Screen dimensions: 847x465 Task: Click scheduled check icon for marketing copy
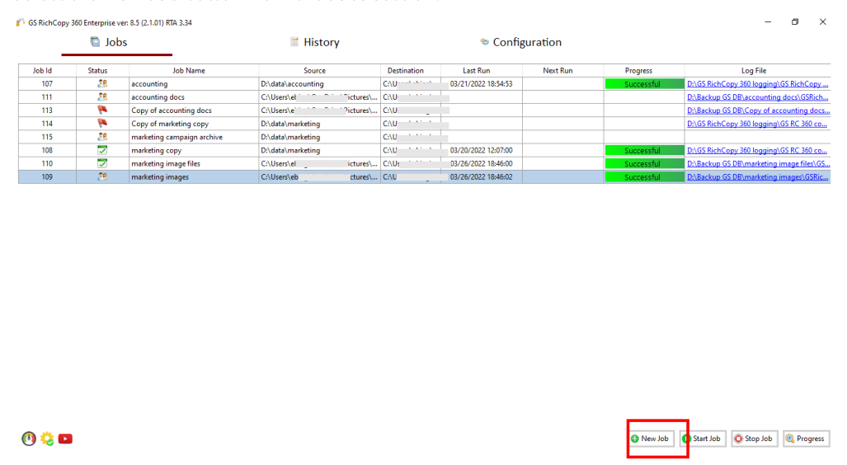pos(102,150)
